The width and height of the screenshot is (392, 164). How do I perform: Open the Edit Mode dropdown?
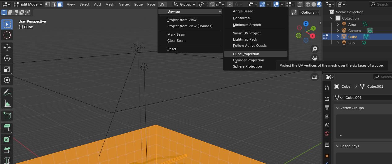point(28,4)
